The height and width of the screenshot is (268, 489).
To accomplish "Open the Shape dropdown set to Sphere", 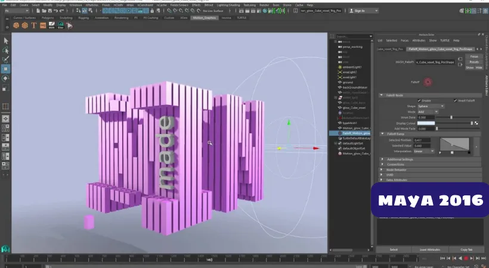I will pos(430,106).
